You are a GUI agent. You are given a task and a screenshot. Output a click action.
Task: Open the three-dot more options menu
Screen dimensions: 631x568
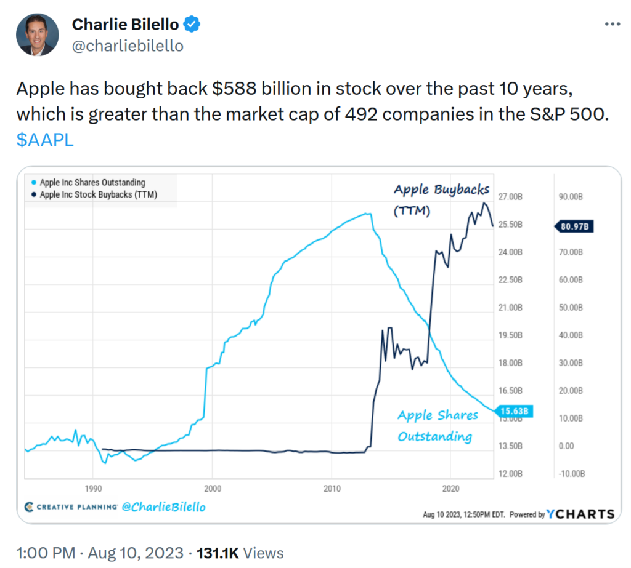pyautogui.click(x=612, y=24)
